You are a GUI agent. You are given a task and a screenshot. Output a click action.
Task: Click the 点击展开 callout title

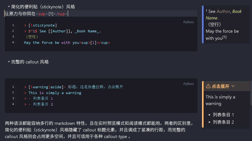point(220,86)
